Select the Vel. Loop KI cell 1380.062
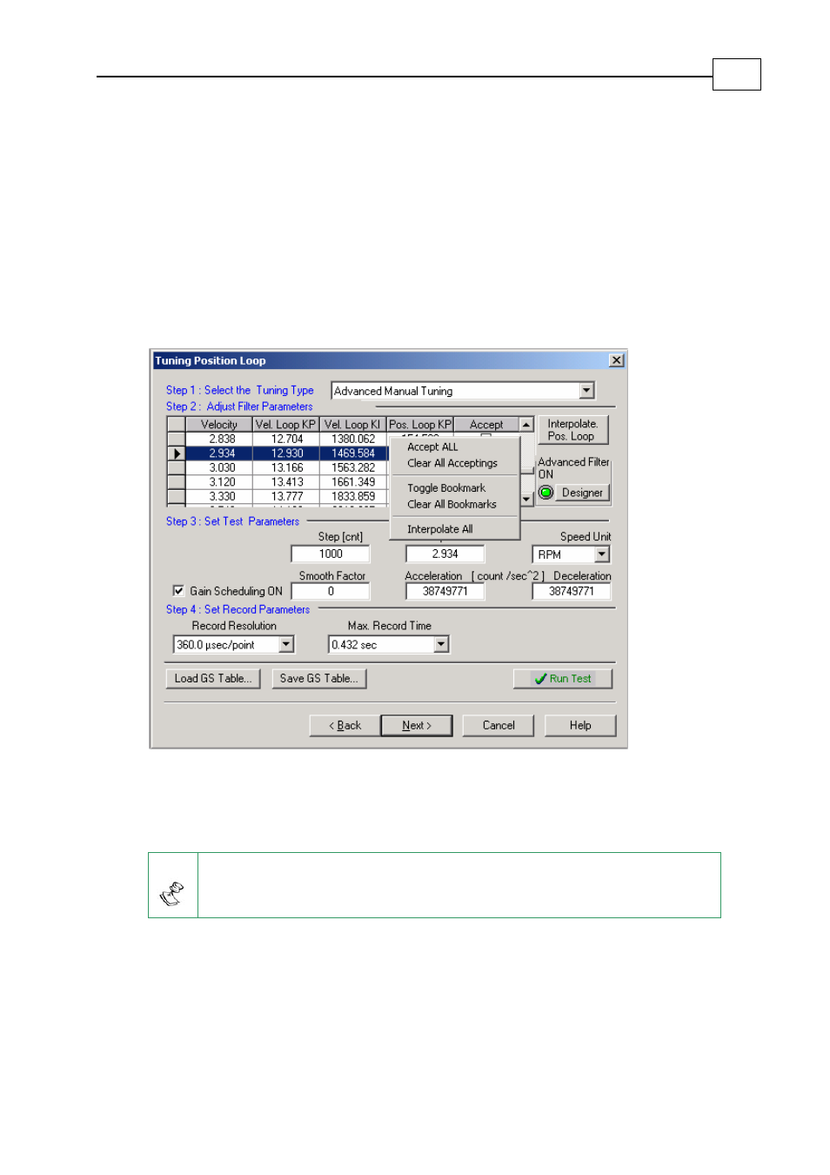Image resolution: width=830 pixels, height=1175 pixels. (353, 439)
